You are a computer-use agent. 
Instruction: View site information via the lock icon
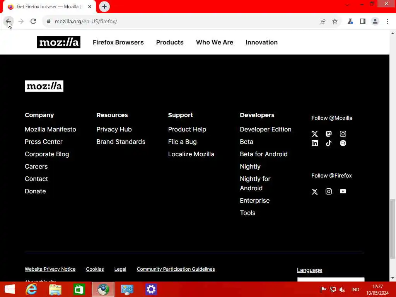49,22
